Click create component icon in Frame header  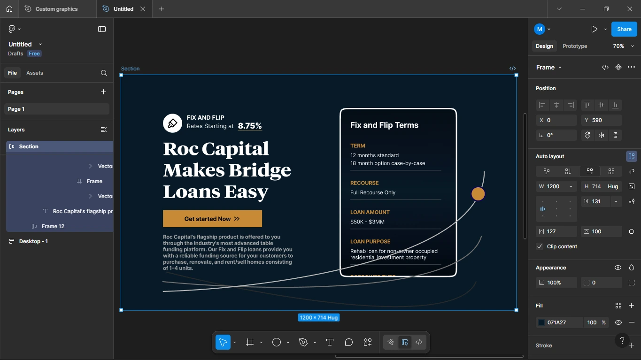click(x=618, y=67)
